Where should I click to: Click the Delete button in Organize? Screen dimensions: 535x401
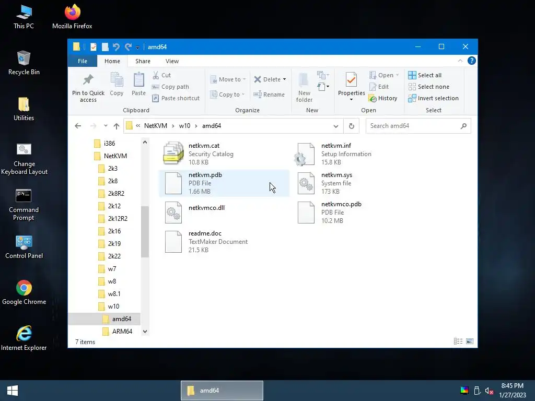click(267, 79)
